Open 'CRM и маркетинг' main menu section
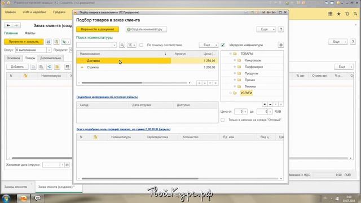The width and height of the screenshot is (361, 203). click(x=34, y=12)
